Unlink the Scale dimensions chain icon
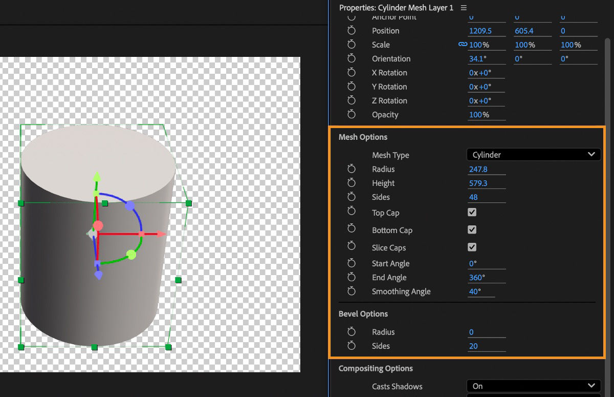The height and width of the screenshot is (397, 614). coord(462,45)
